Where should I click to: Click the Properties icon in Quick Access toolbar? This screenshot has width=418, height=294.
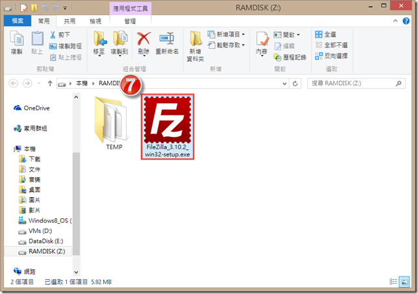(24, 8)
